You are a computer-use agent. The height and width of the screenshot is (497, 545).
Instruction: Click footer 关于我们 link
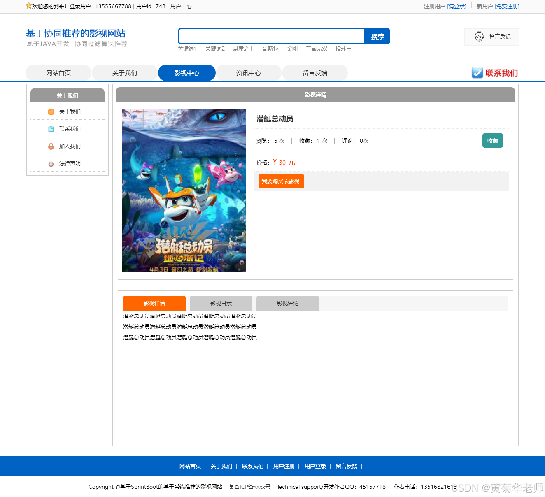(221, 466)
